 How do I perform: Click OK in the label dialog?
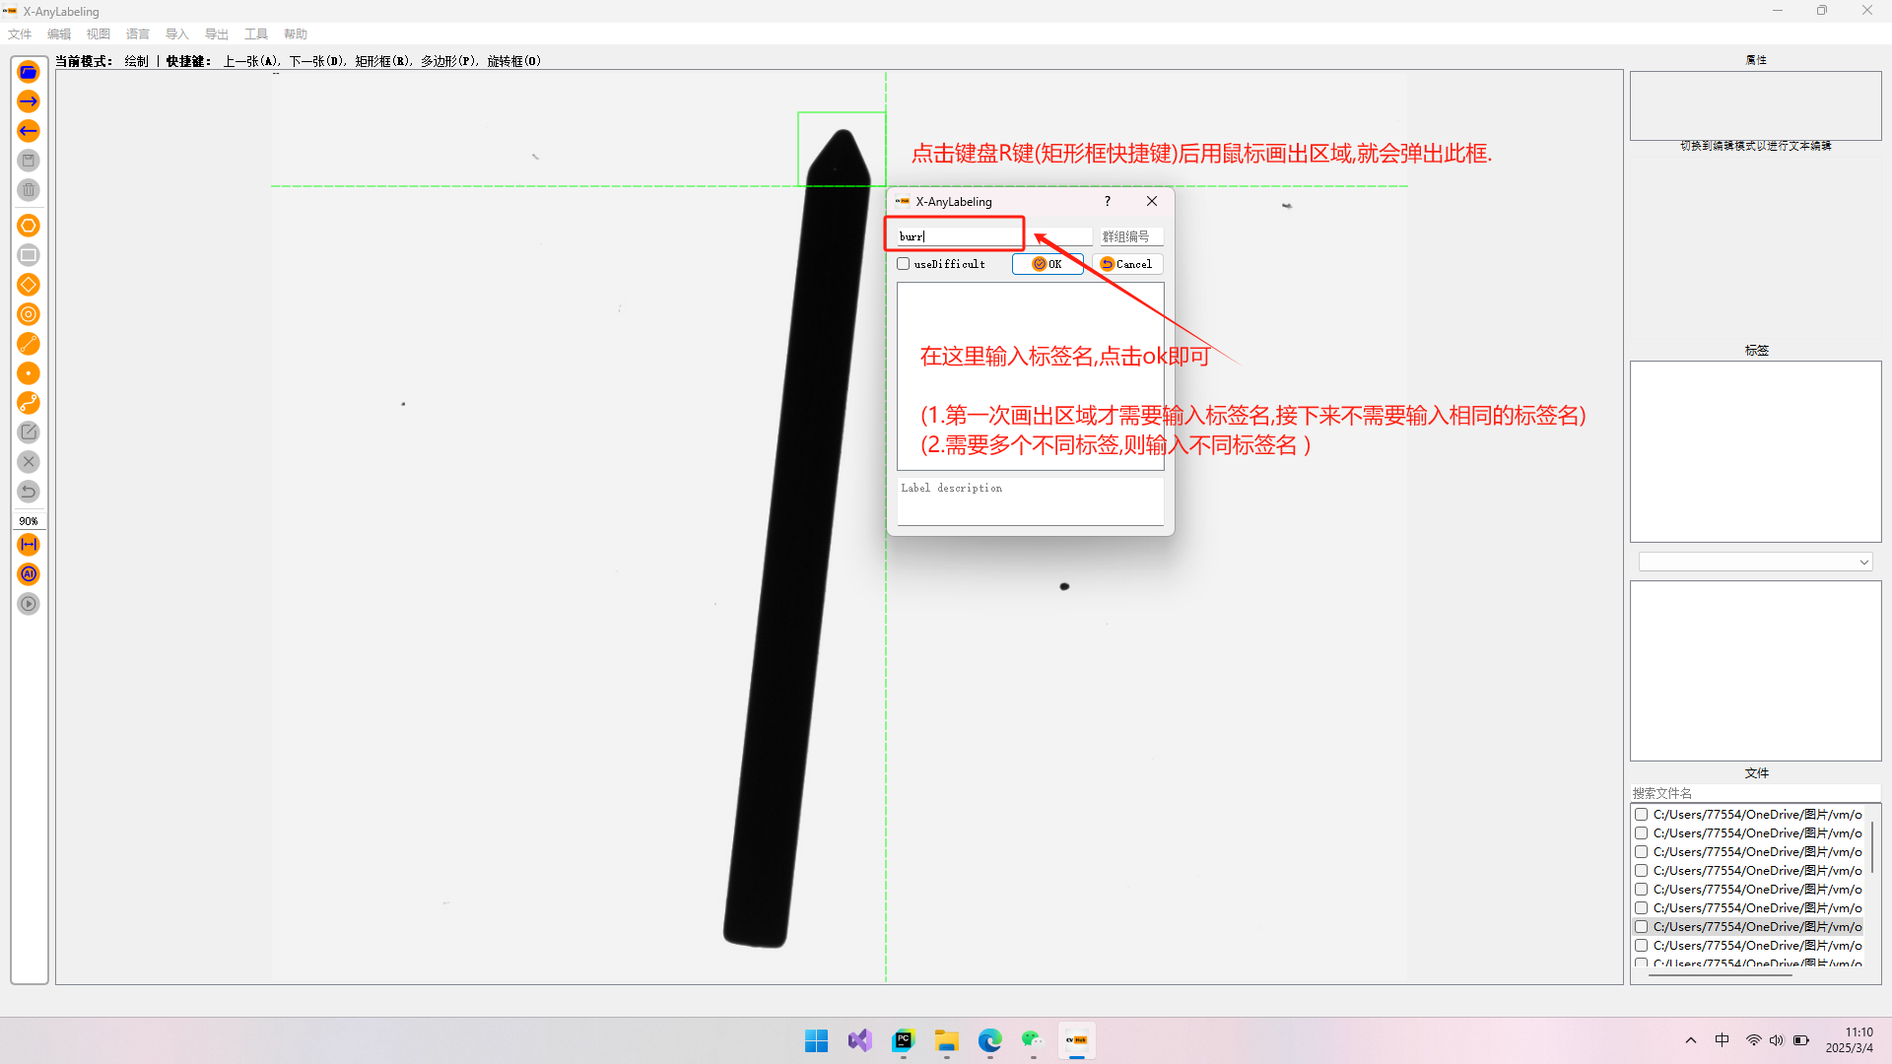pos(1047,264)
